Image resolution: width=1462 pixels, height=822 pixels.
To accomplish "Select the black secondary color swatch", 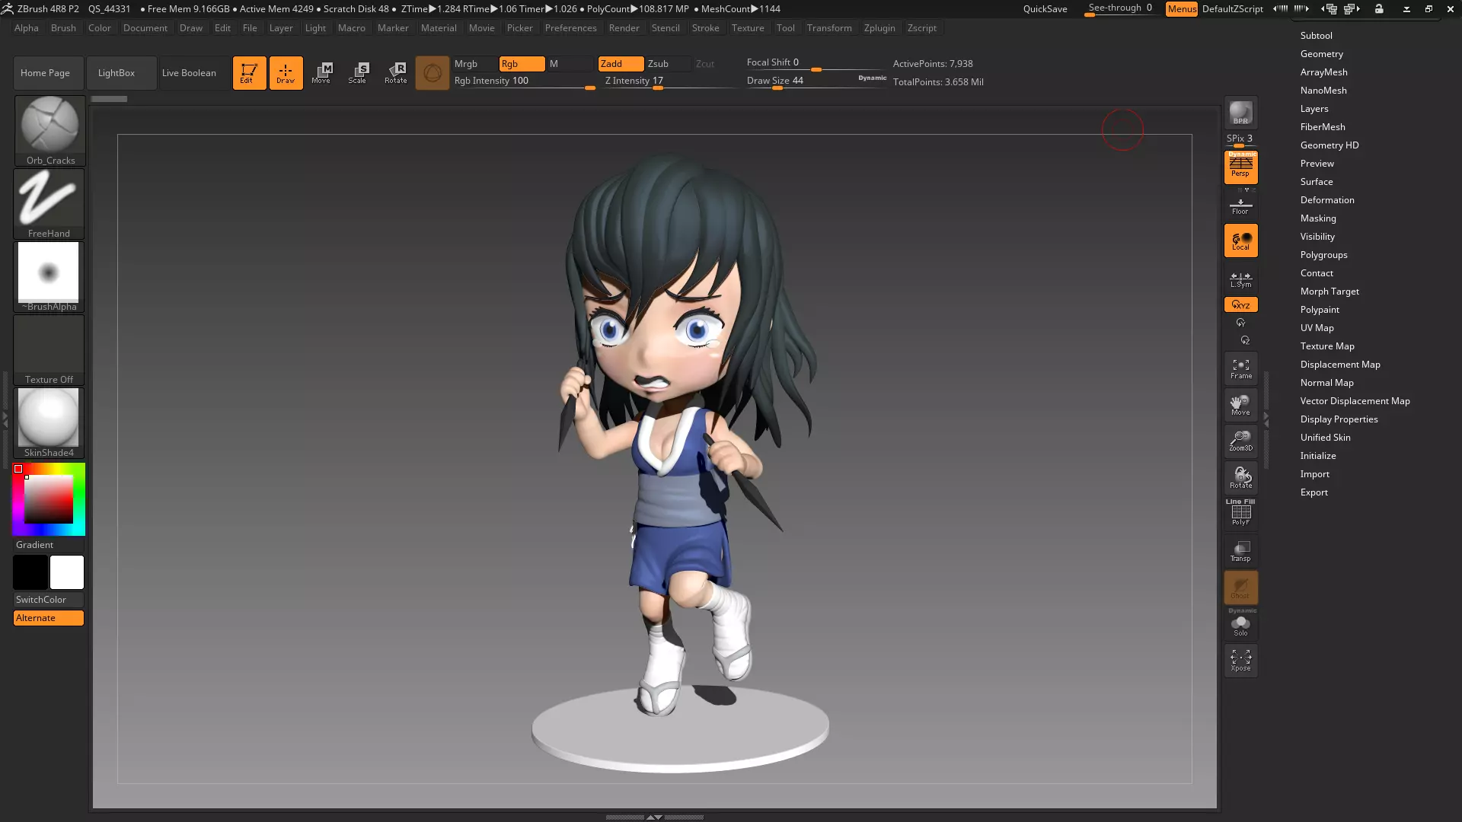I will click(30, 572).
